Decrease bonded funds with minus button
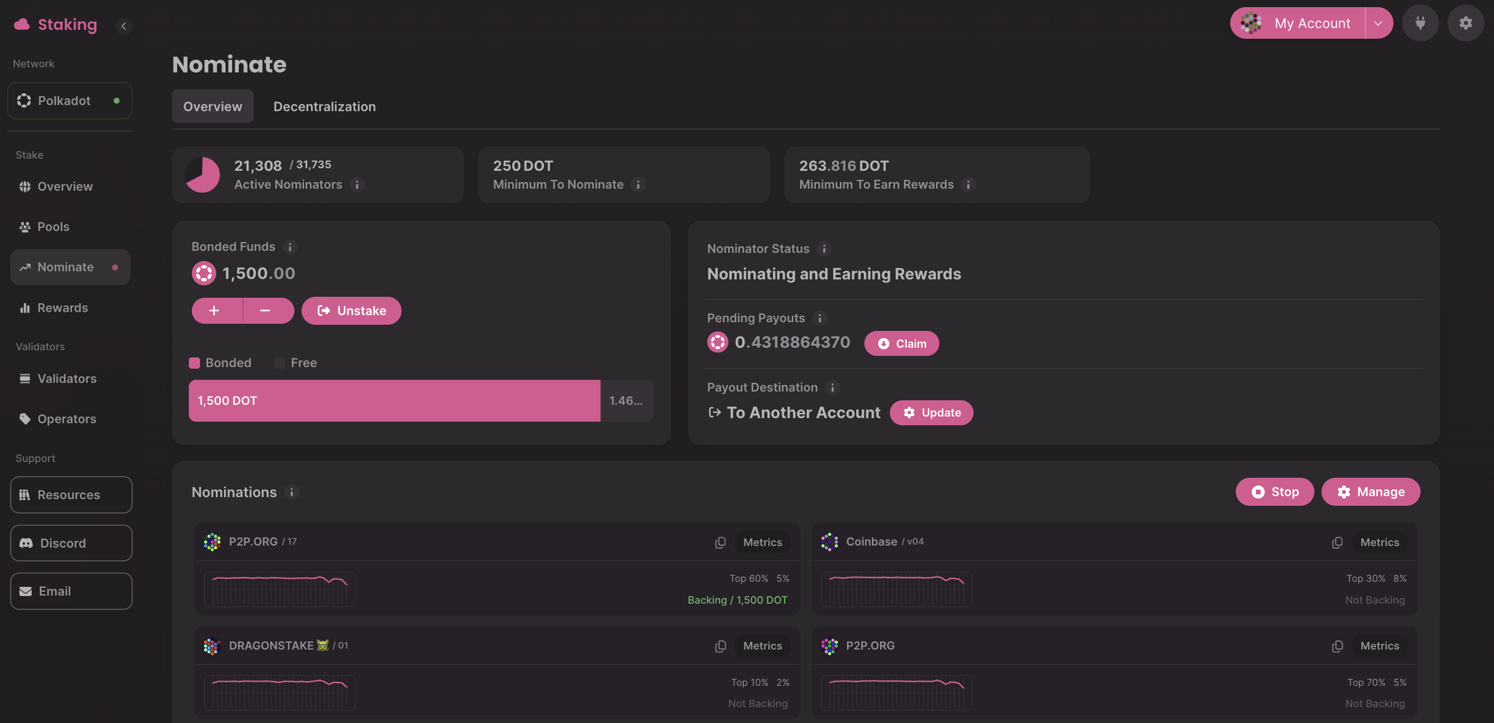This screenshot has height=723, width=1494. pos(266,311)
